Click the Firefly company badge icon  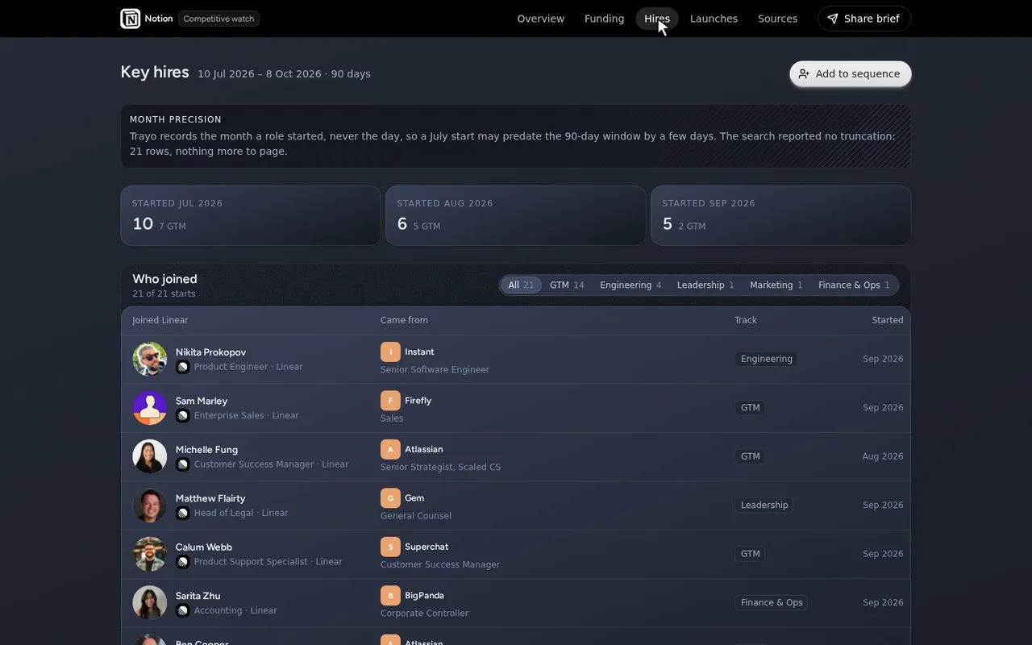(x=390, y=400)
